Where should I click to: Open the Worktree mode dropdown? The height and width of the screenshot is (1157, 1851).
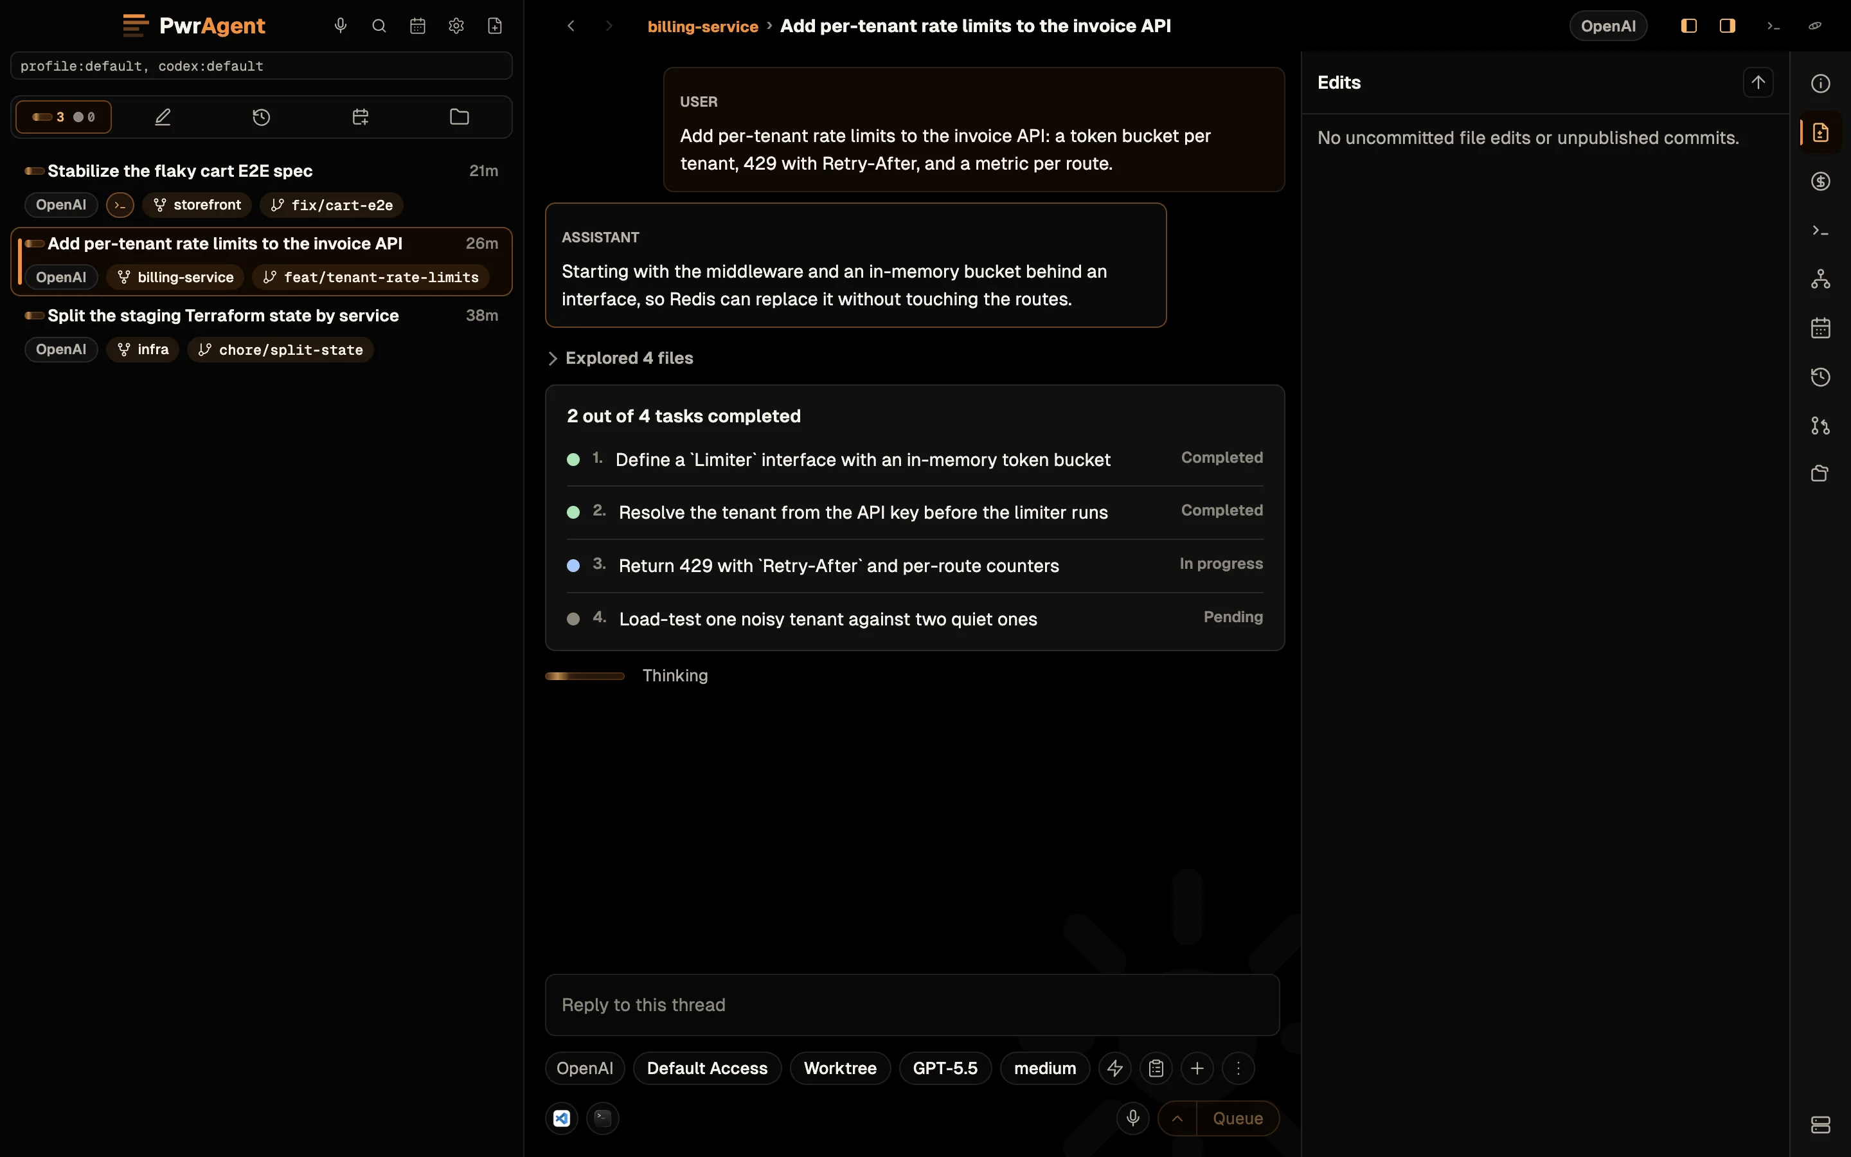840,1068
